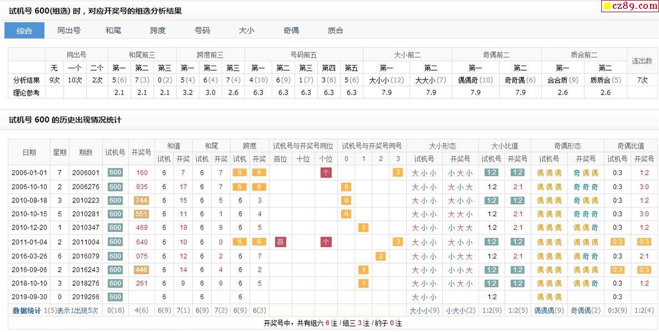Image resolution: width=659 pixels, height=332 pixels.
Task: Click winning number 075
Action: [x=142, y=256]
